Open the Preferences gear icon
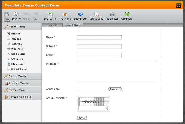Viewport: 185px width, 124px height. click(112, 14)
